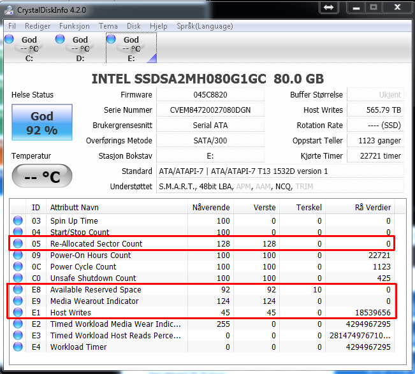Image resolution: width=415 pixels, height=374 pixels.
Task: Open the Språk(Language) menu
Action: 205,26
